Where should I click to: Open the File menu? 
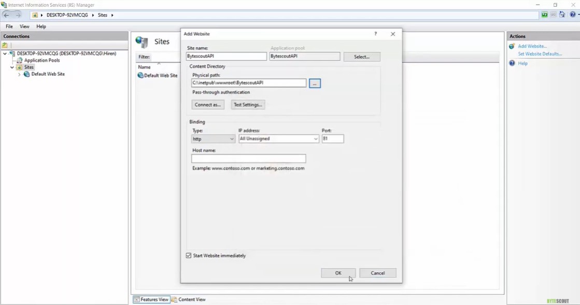9,26
